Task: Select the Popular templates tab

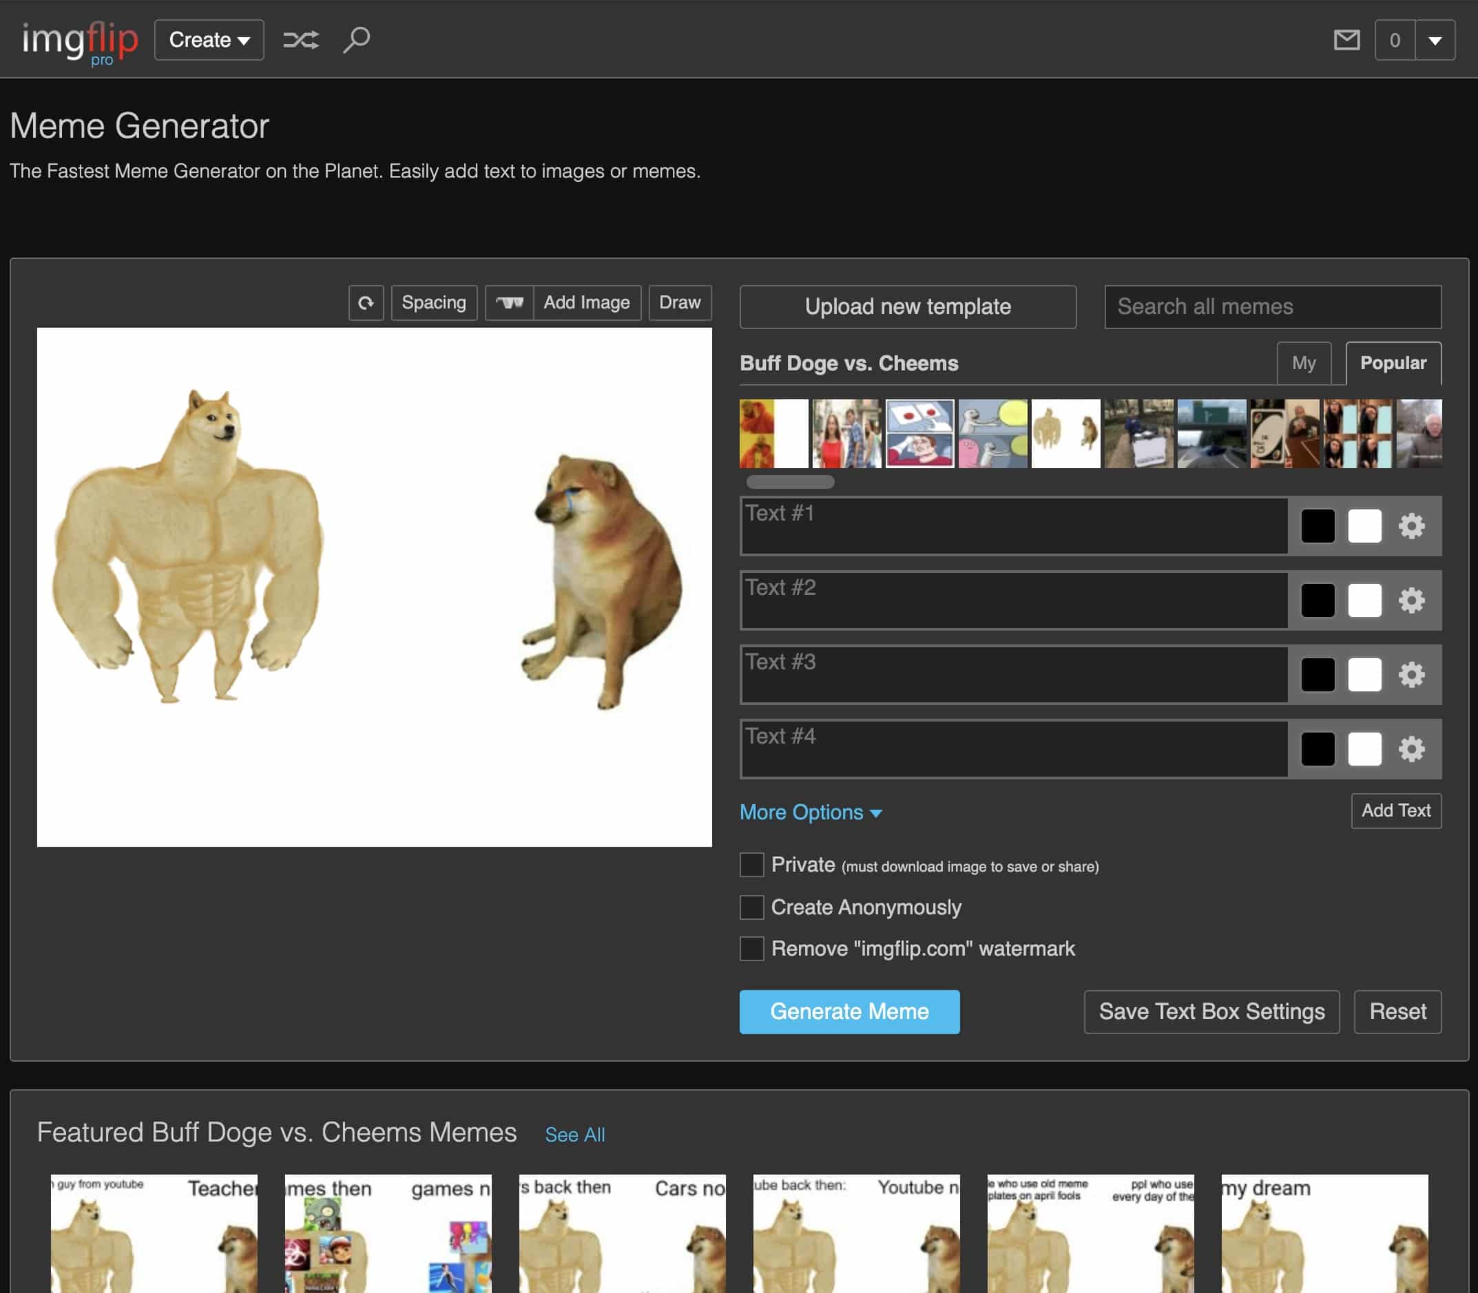Action: (1393, 363)
